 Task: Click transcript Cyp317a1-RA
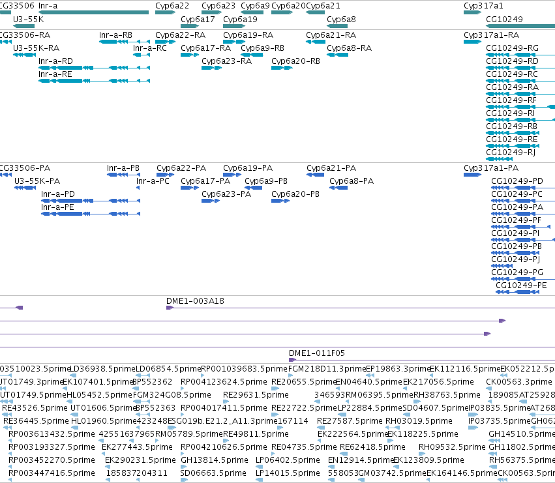click(x=473, y=42)
